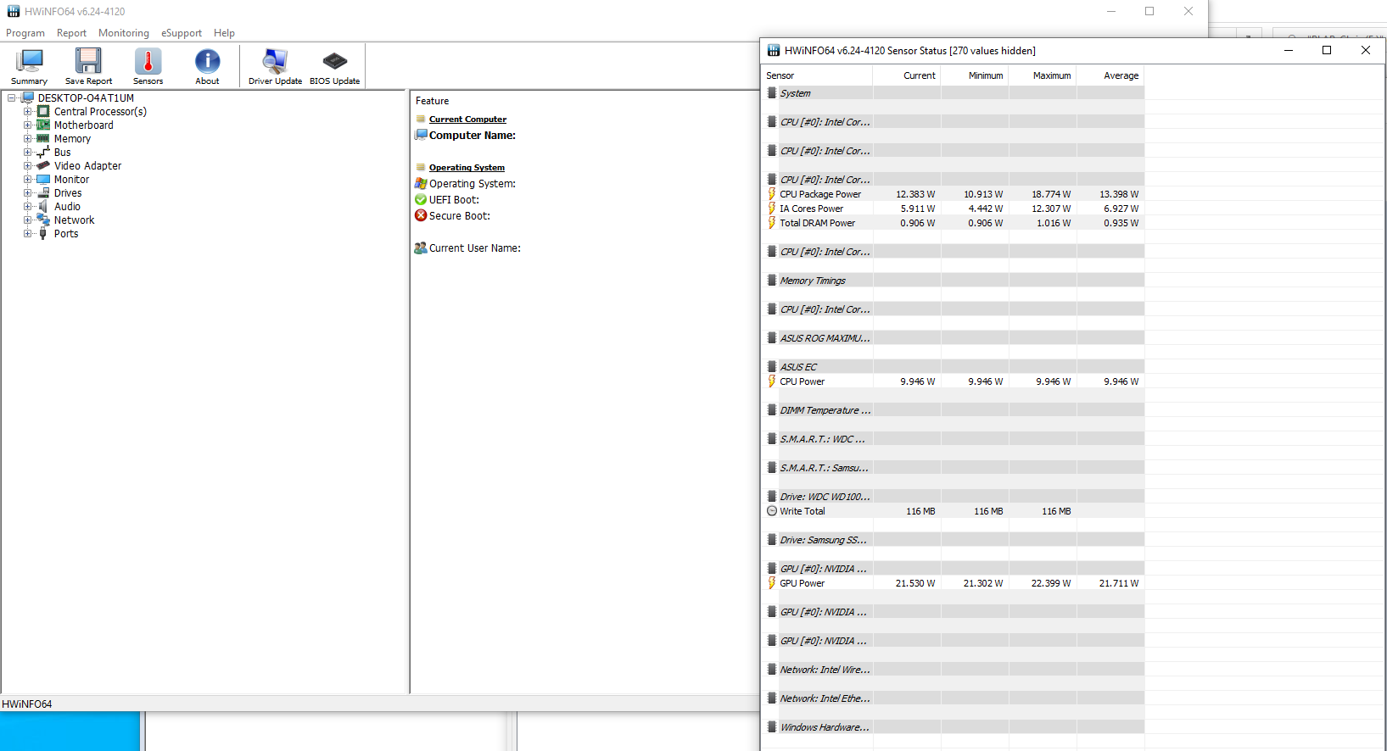
Task: Select the S.M.A.R.T.: Samsu... sensor group
Action: point(954,468)
